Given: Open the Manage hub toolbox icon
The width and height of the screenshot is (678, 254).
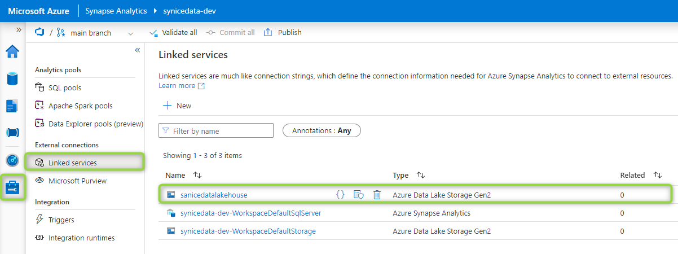Looking at the screenshot, I should pyautogui.click(x=12, y=187).
